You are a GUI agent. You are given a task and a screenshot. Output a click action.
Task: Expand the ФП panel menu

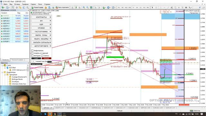point(41,21)
